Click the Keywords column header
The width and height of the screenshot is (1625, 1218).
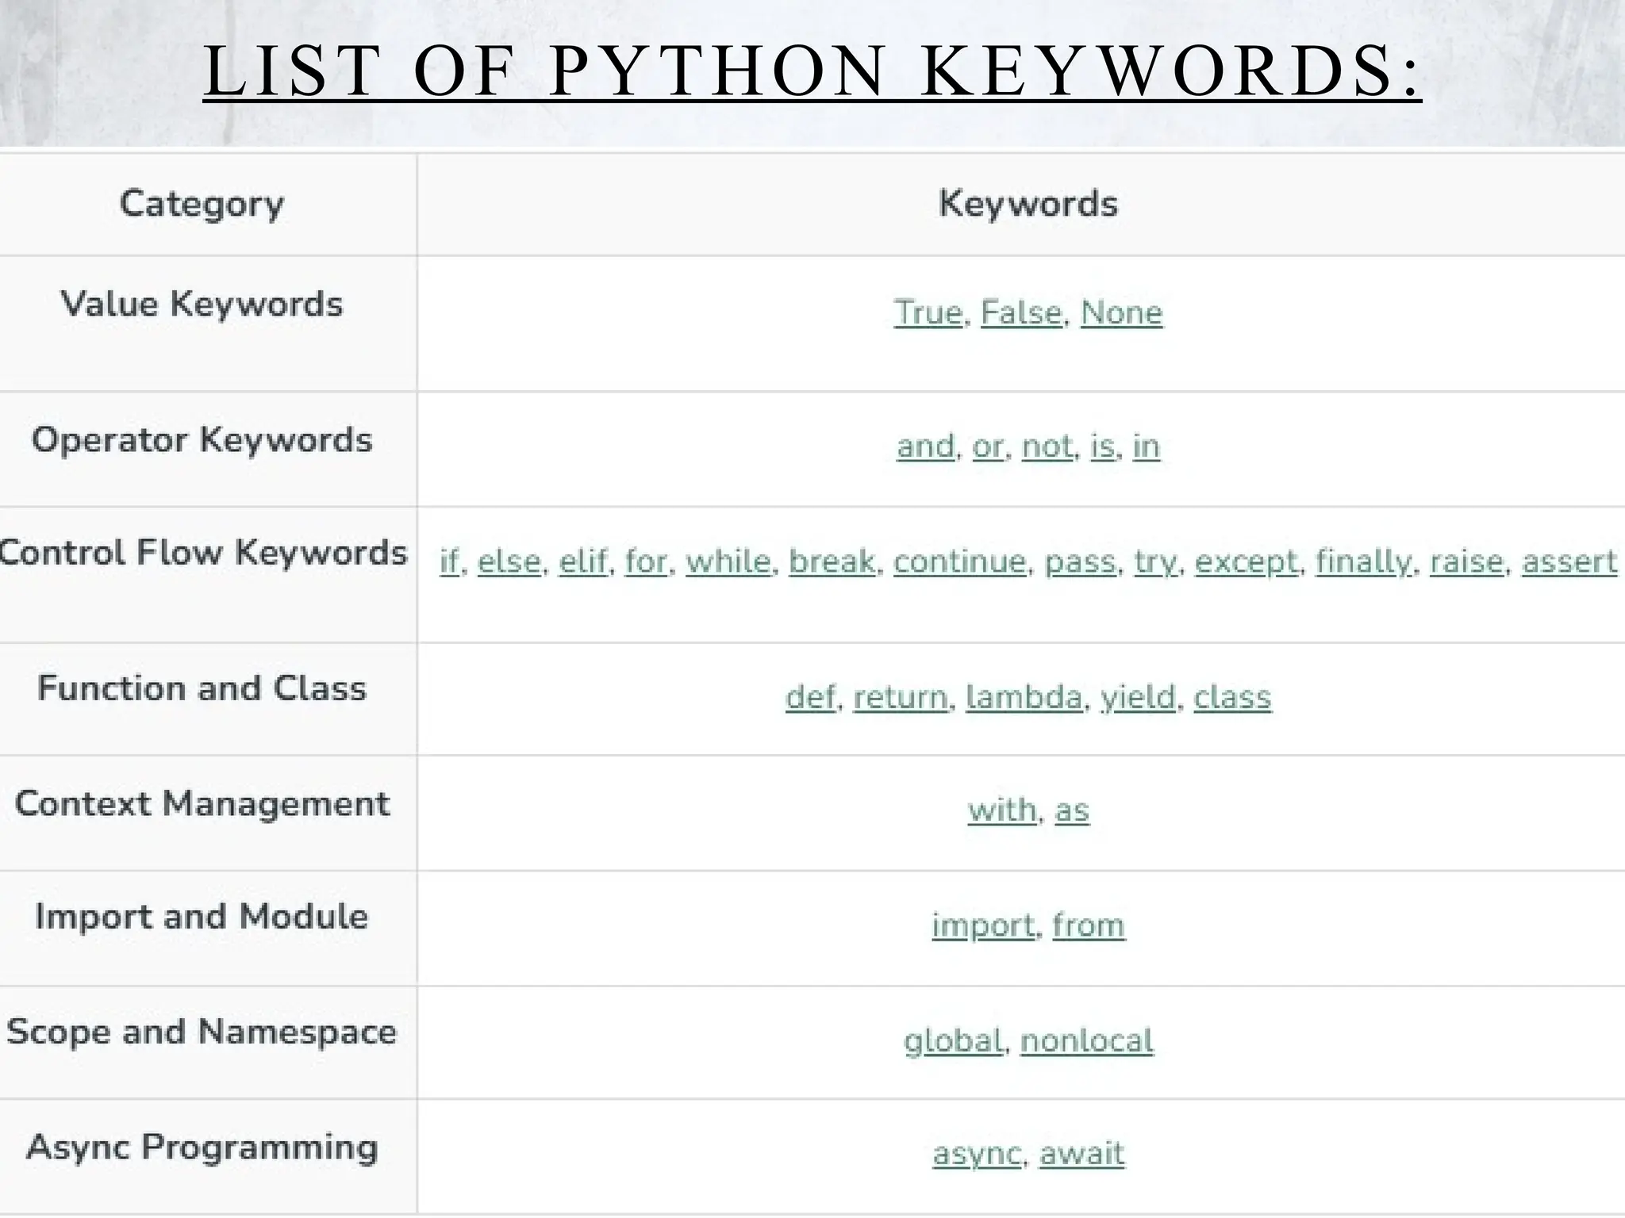point(1028,205)
